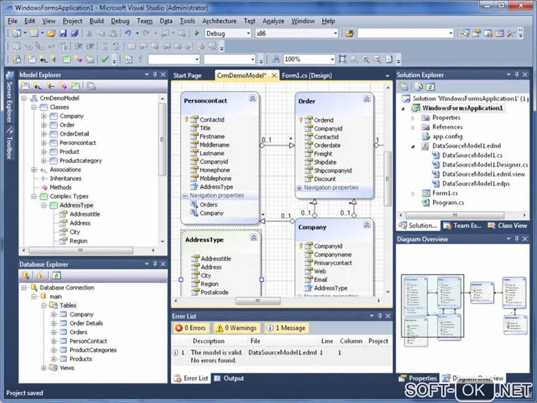Click the zoom out magnifier icon
This screenshot has width=537, height=403.
377,60
